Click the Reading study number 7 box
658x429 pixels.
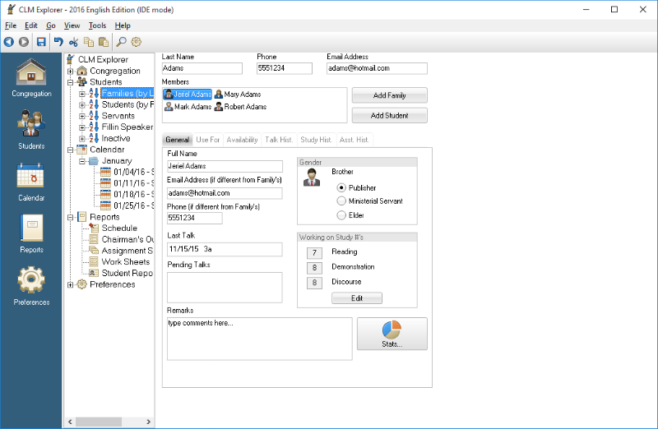pos(314,253)
